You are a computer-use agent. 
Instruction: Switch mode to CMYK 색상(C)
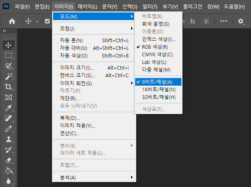click(158, 55)
